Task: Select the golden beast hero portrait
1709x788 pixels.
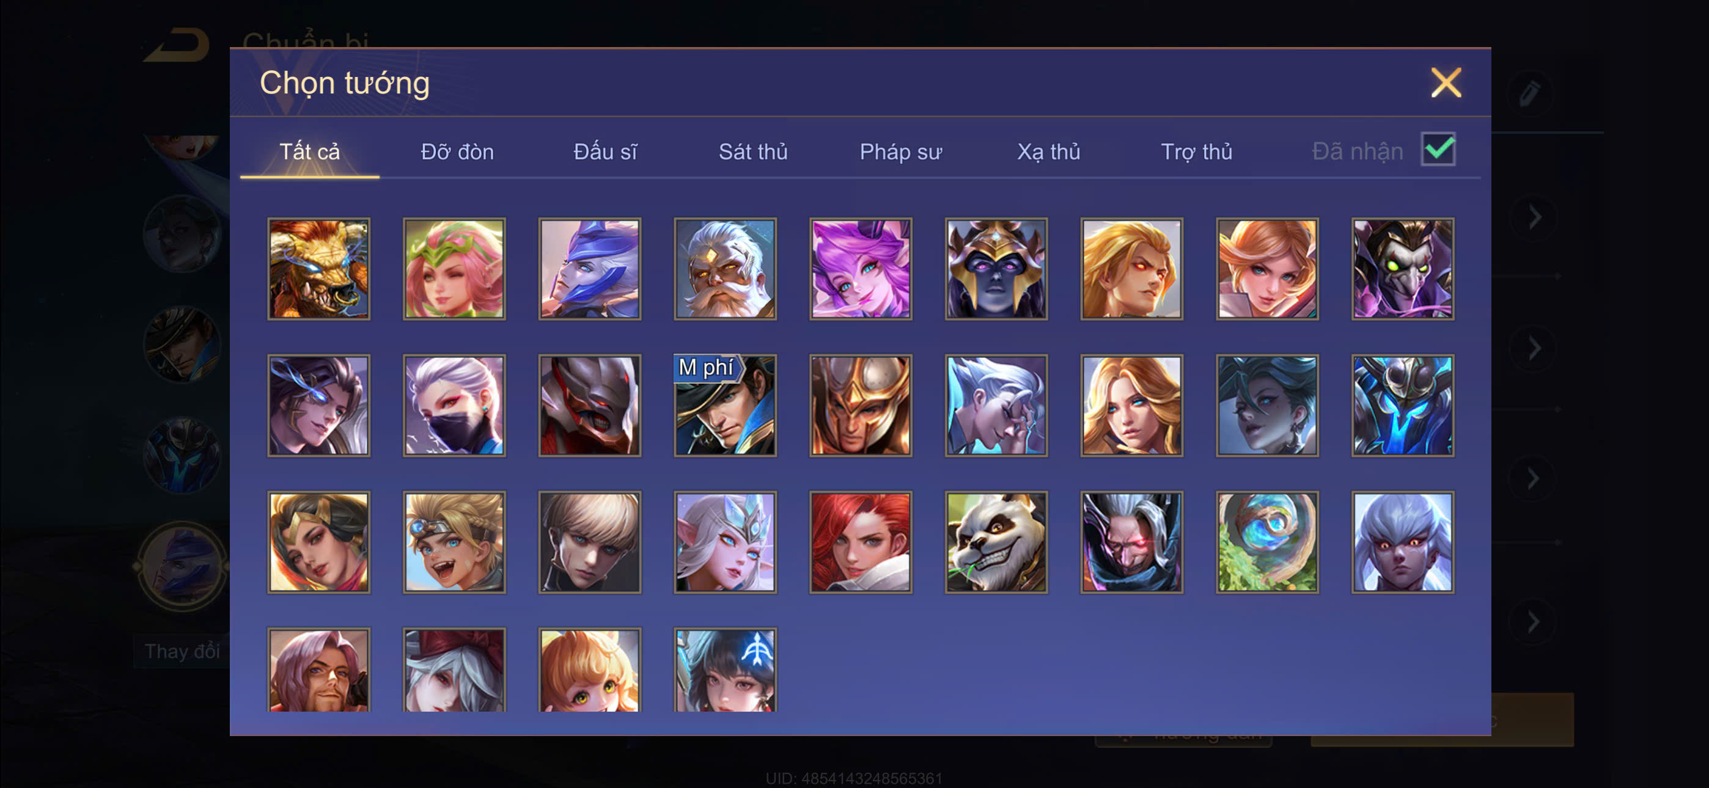Action: click(x=318, y=269)
